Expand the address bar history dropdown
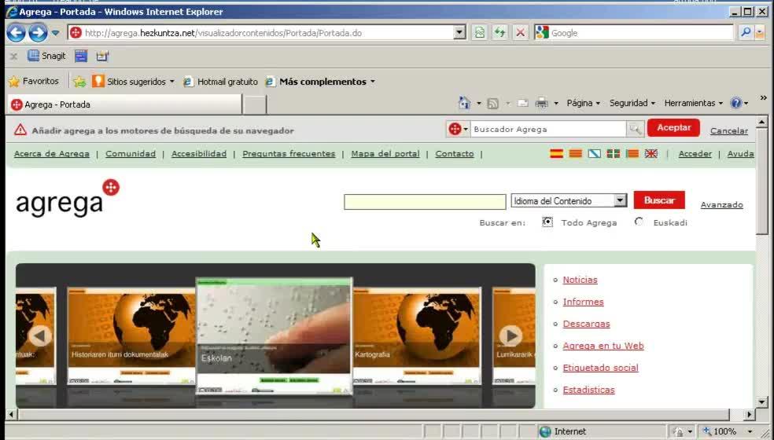Image resolution: width=774 pixels, height=440 pixels. pos(459,33)
